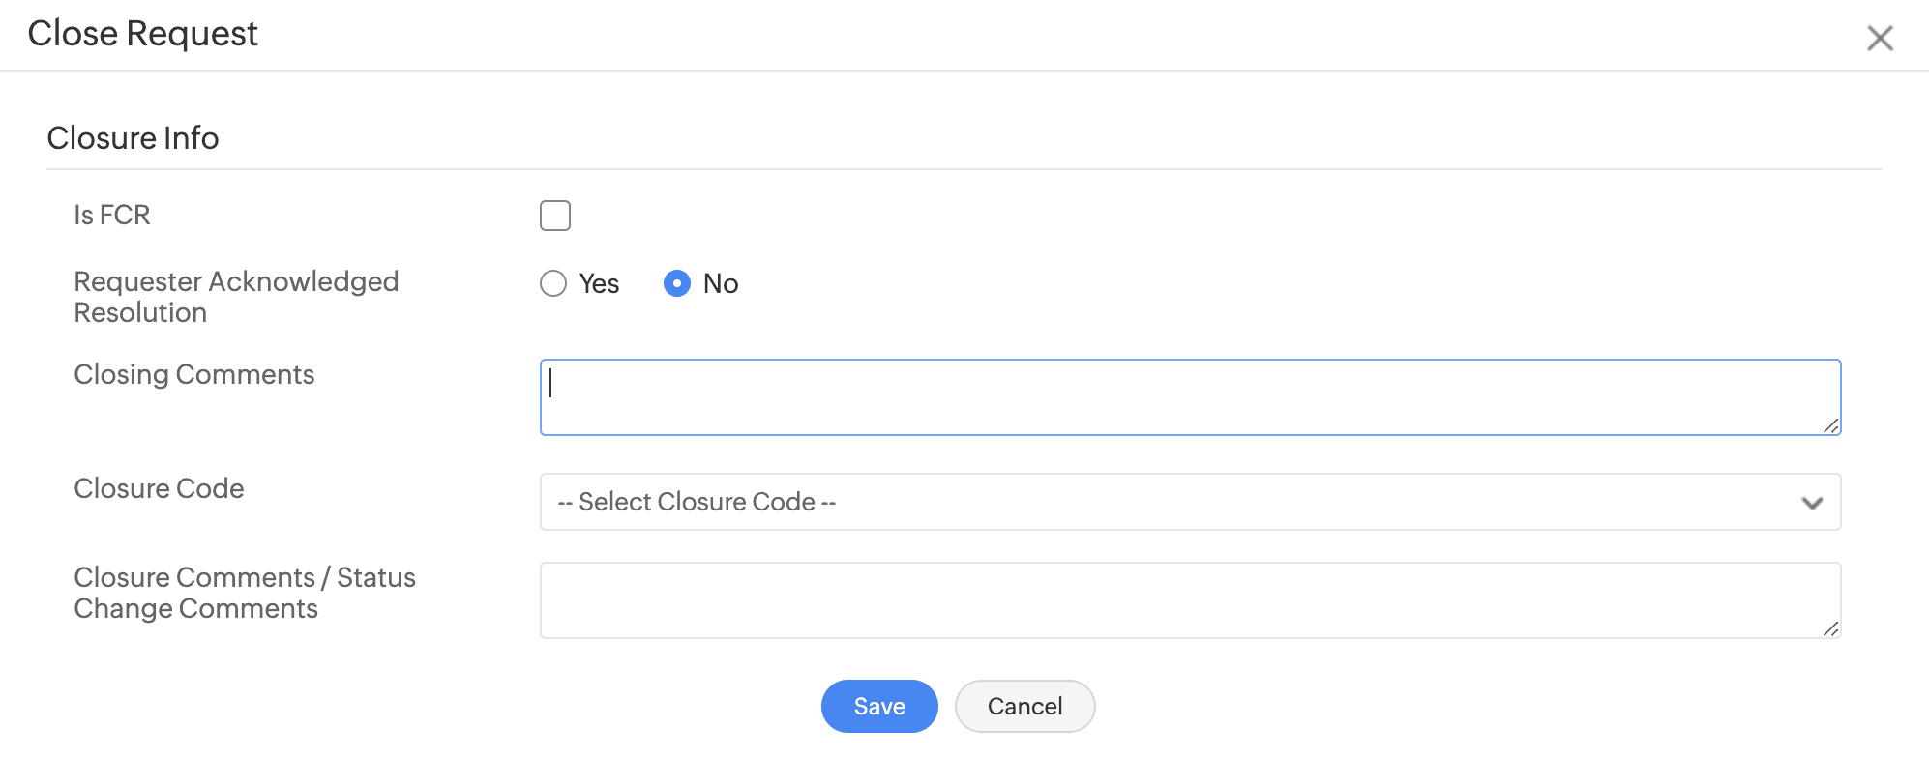Click the Status Change Comments resize handle

(x=1830, y=628)
